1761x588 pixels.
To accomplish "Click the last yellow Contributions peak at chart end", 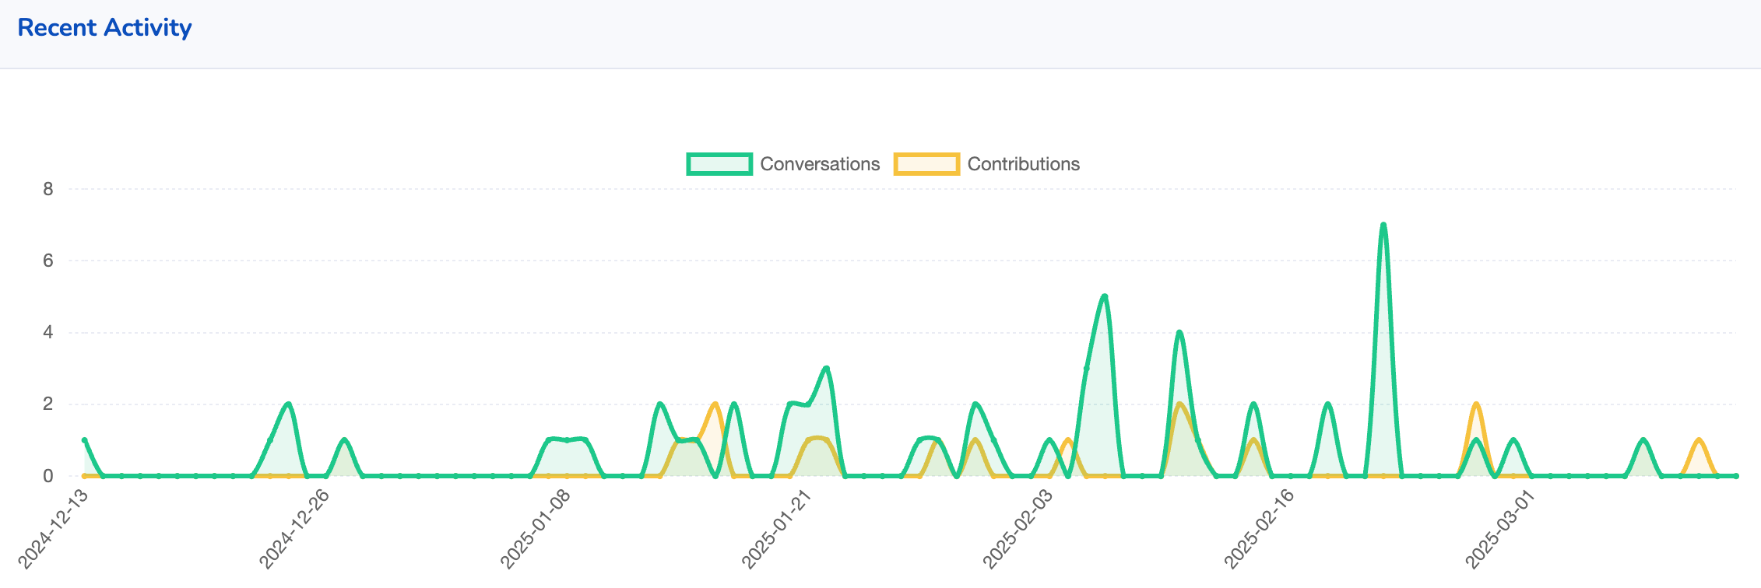I will [x=1699, y=440].
